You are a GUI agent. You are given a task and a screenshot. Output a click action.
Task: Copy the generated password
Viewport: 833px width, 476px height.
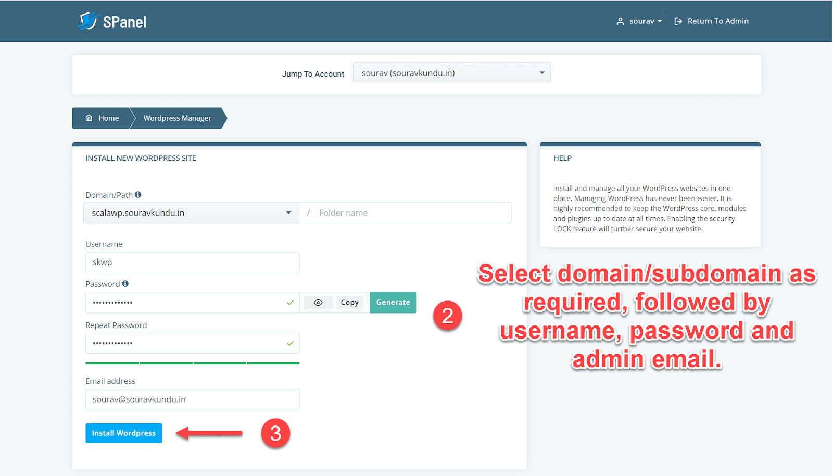pos(349,303)
